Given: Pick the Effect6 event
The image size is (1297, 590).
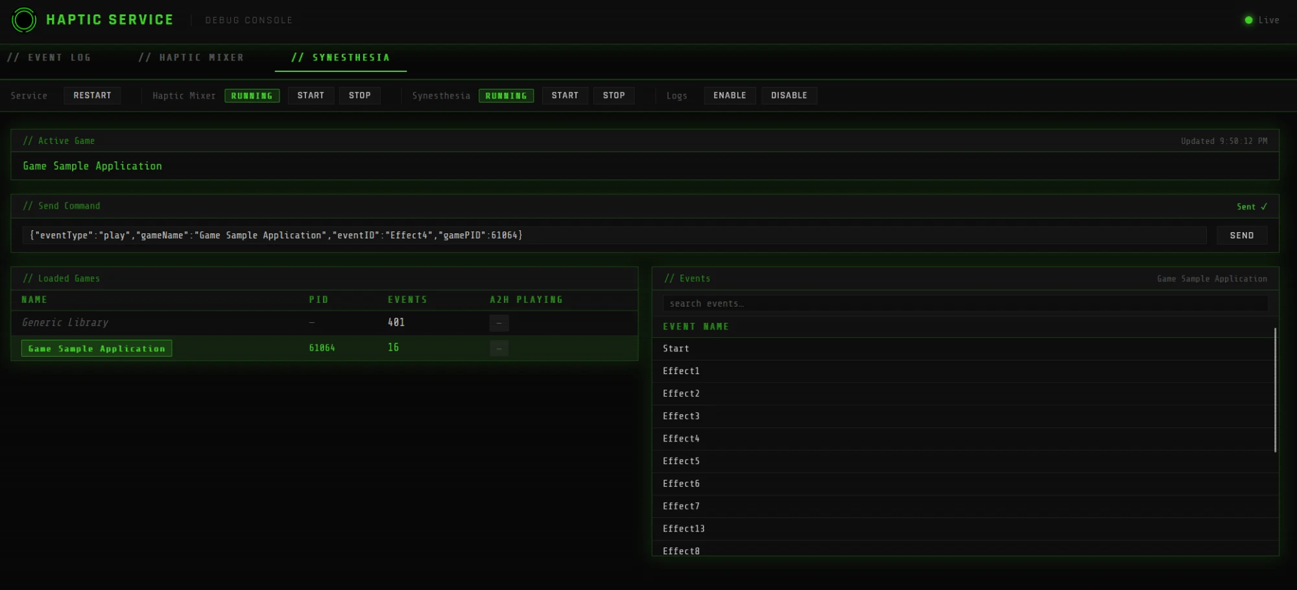Looking at the screenshot, I should (965, 484).
